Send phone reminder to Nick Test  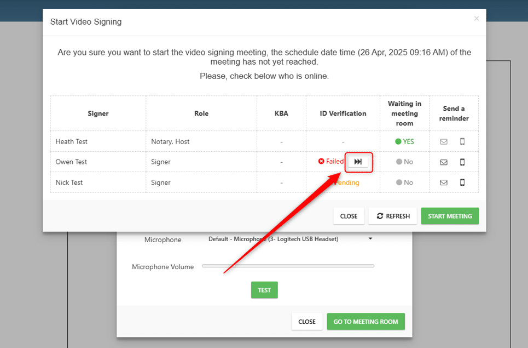click(x=462, y=182)
